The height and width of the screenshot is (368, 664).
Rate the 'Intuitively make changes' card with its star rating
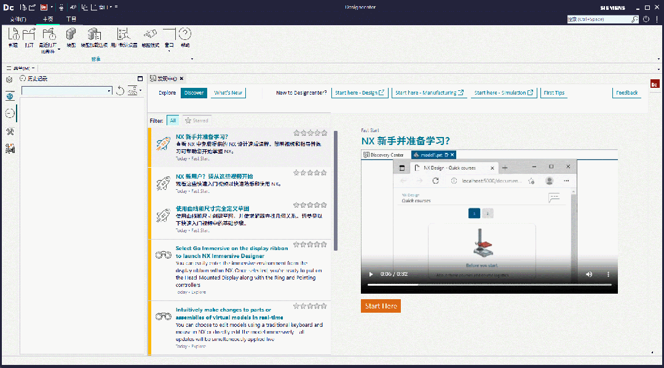tap(310, 306)
